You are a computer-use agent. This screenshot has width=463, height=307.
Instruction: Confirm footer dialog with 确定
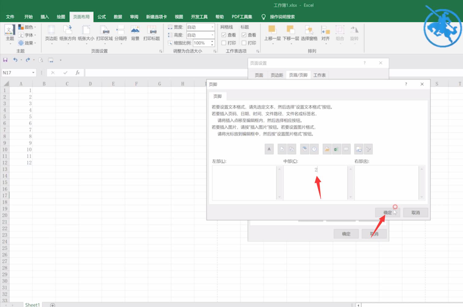pos(388,213)
